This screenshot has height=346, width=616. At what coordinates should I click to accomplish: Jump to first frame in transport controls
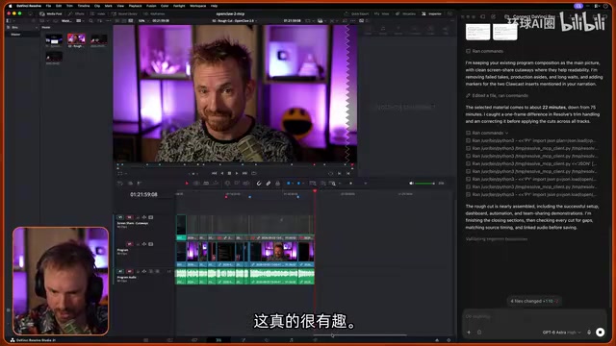point(214,173)
